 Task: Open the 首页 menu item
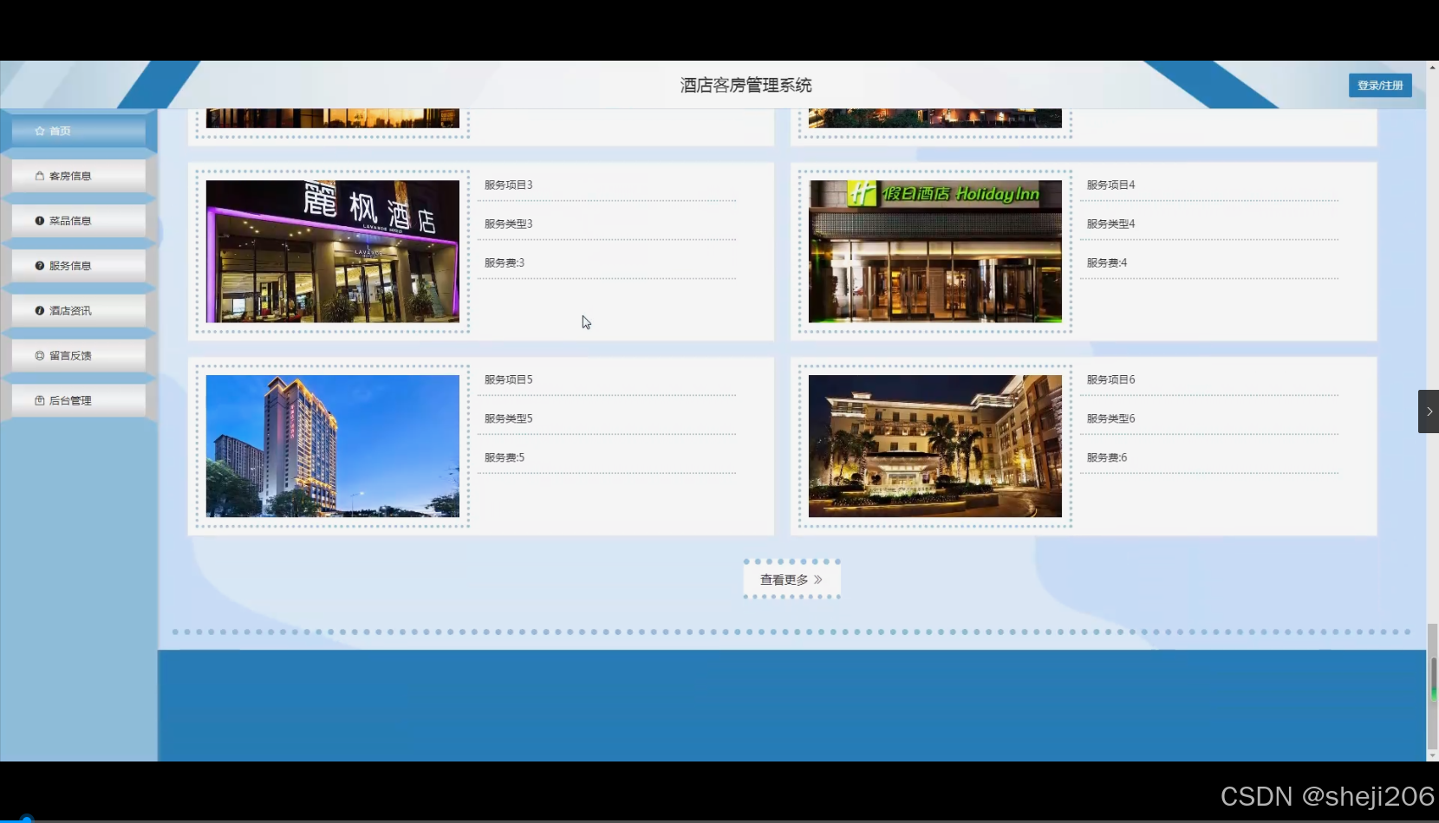[79, 131]
